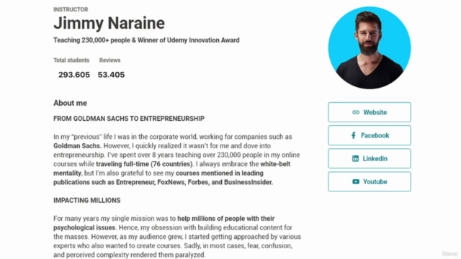Image resolution: width=461 pixels, height=259 pixels.
Task: Click the 'About me' section heading
Action: pyautogui.click(x=71, y=103)
